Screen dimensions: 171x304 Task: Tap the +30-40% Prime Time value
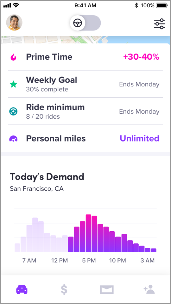coord(141,57)
